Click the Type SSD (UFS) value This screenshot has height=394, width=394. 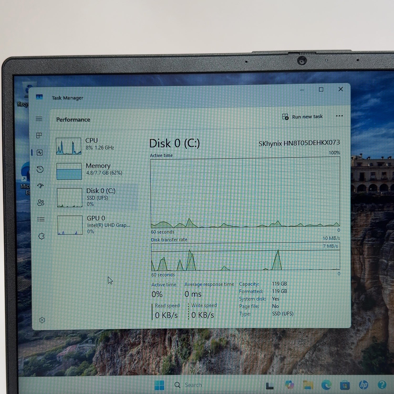283,314
